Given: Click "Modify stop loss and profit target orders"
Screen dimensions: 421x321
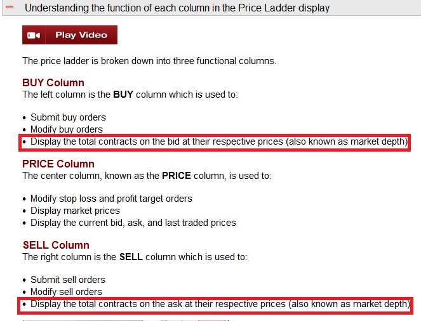Looking at the screenshot, I should tap(111, 199).
